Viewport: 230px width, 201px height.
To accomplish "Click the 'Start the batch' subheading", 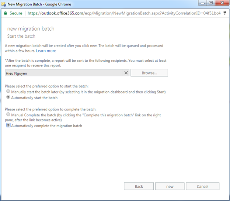I will [21, 36].
